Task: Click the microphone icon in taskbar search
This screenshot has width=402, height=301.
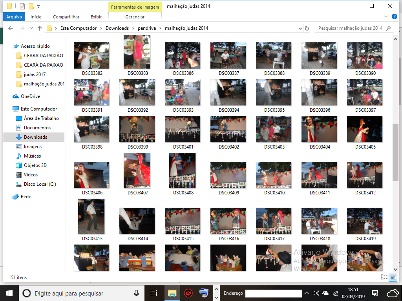Action: click(x=136, y=293)
